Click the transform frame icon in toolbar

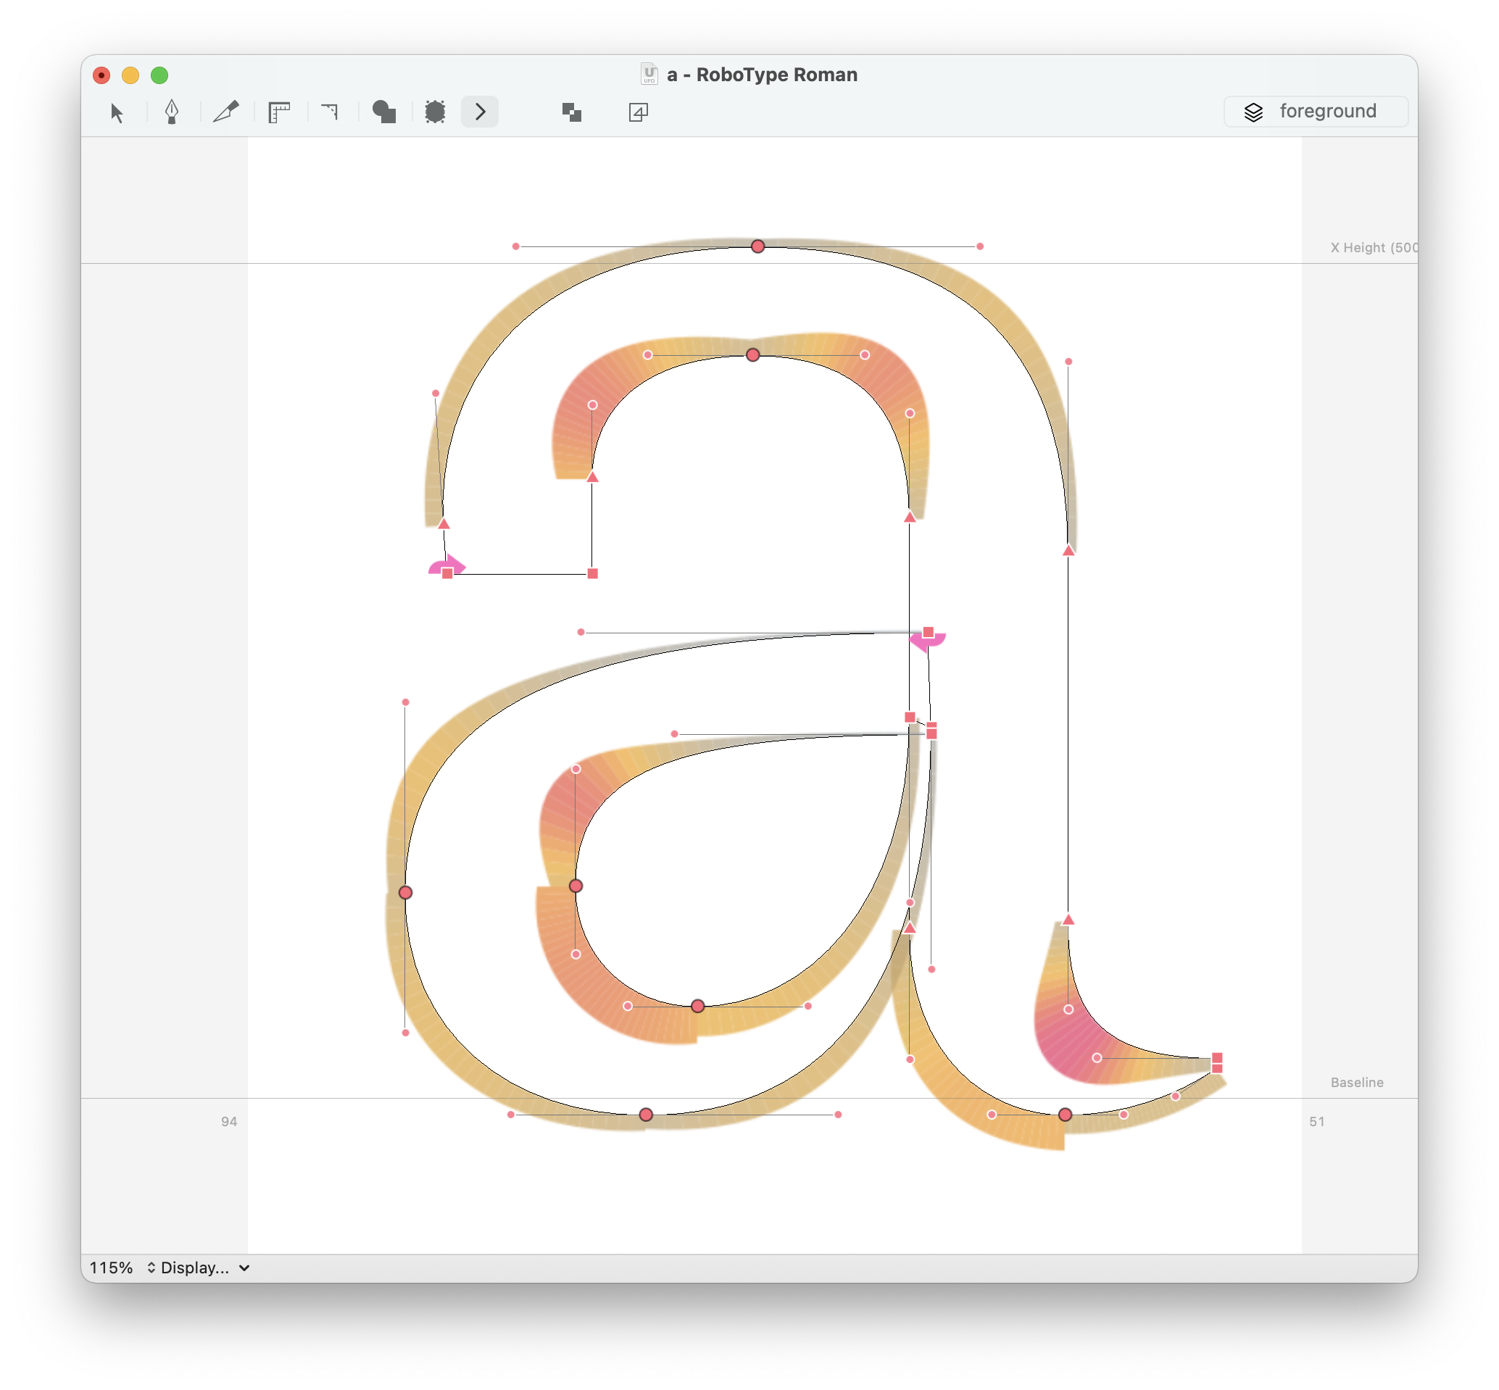coord(638,112)
